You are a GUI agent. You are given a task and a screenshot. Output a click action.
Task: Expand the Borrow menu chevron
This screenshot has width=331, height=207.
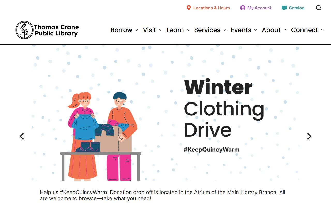(137, 30)
